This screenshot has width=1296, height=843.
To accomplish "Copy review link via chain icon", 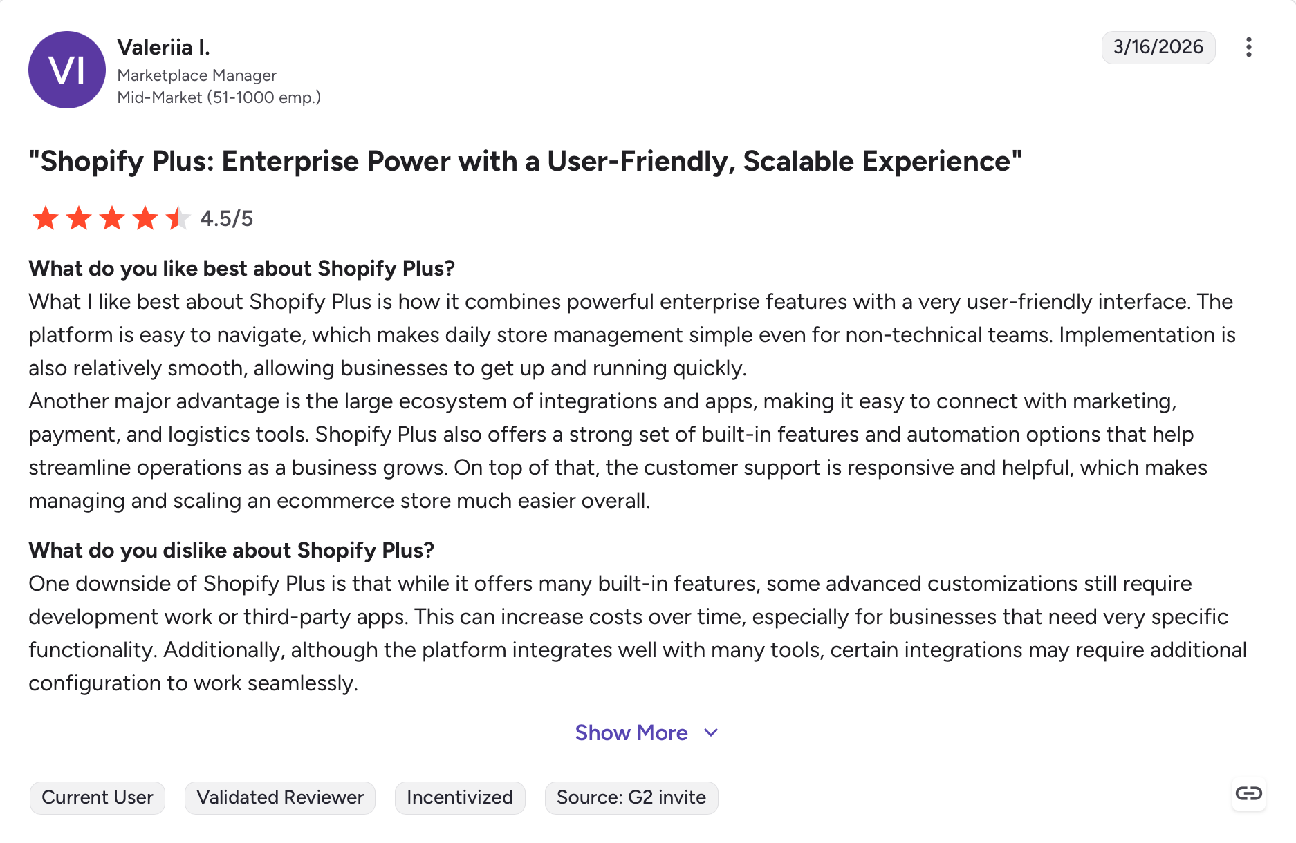I will [1248, 793].
